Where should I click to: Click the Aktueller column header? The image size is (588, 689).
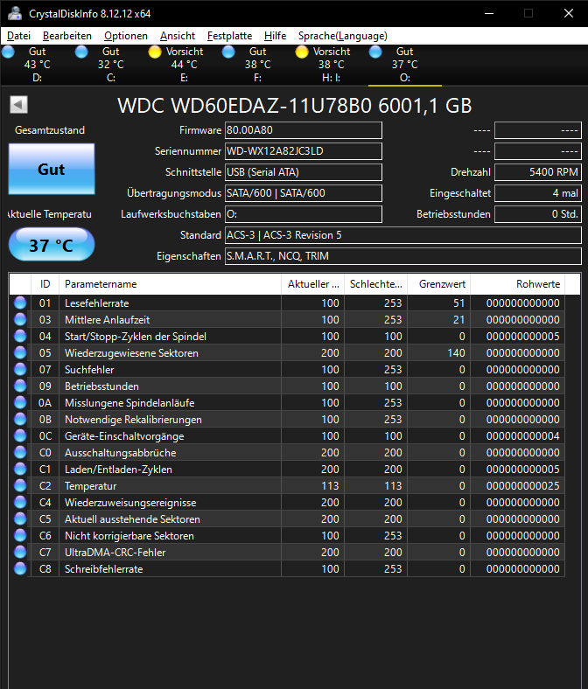point(312,284)
